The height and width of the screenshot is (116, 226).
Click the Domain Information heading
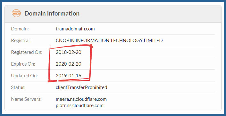point(52,13)
